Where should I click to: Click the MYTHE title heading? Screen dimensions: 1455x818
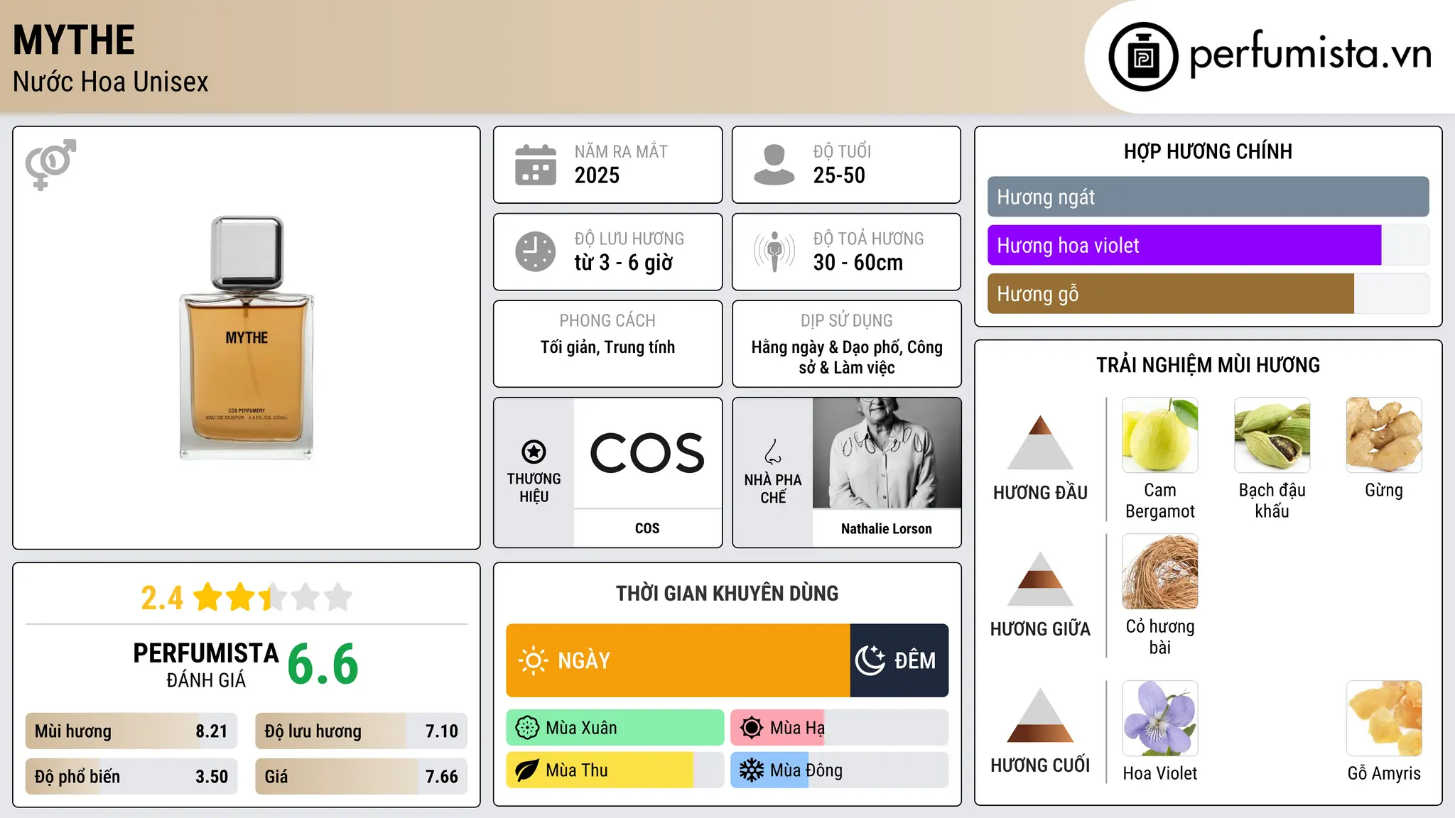(74, 40)
